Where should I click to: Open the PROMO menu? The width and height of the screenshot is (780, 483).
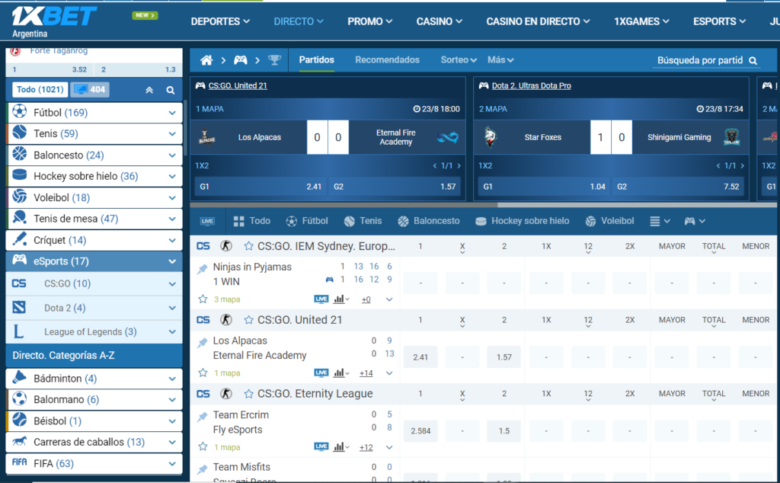pyautogui.click(x=369, y=21)
